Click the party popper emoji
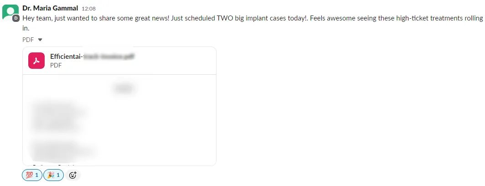Screen dimensions: 485x186 [50, 175]
